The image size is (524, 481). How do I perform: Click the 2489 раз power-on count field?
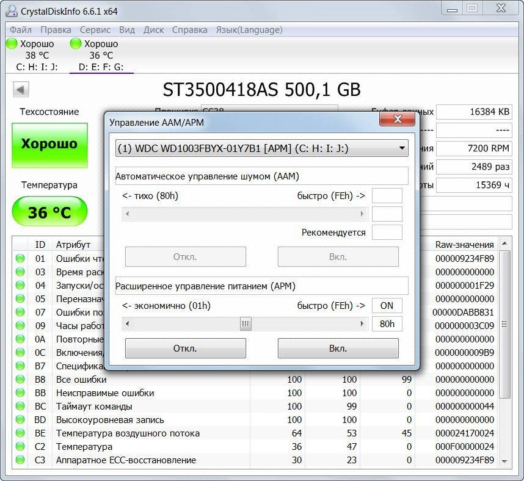point(474,167)
